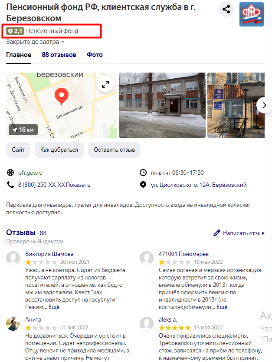Expand the map with the fullscreen arrows icon
The width and height of the screenshot is (272, 362).
point(105,84)
